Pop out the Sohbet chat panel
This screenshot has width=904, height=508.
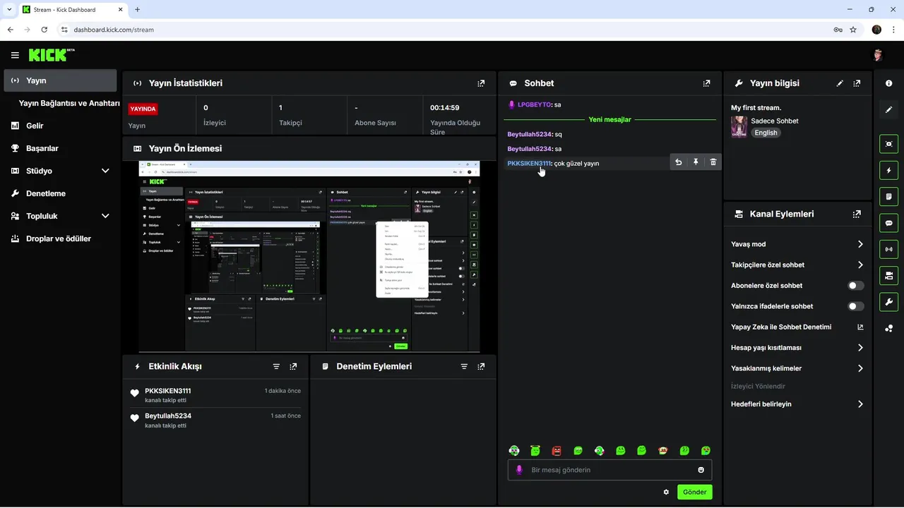pos(706,83)
